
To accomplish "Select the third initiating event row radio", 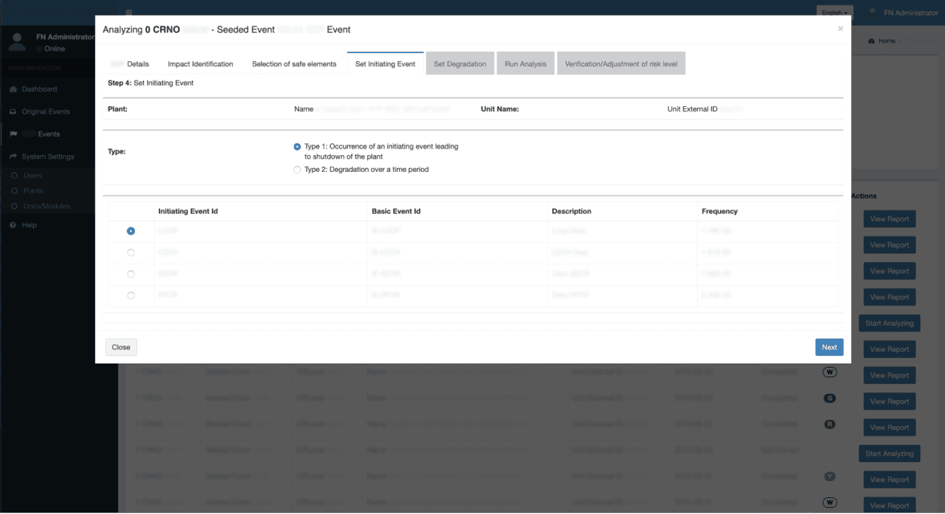I will pos(131,274).
